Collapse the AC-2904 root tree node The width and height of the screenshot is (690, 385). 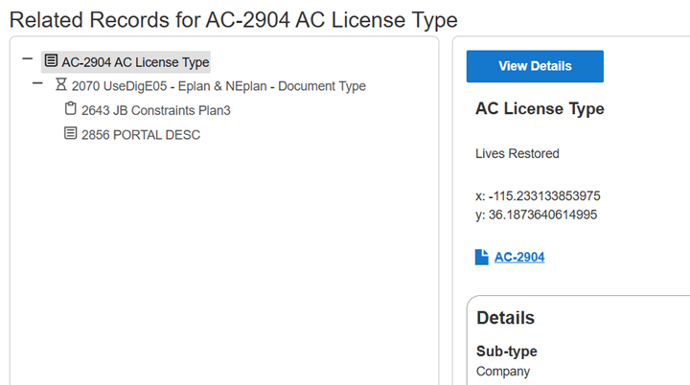(28, 61)
